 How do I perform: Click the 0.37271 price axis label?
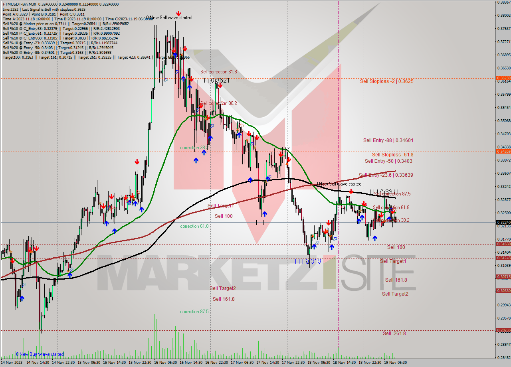click(504, 41)
